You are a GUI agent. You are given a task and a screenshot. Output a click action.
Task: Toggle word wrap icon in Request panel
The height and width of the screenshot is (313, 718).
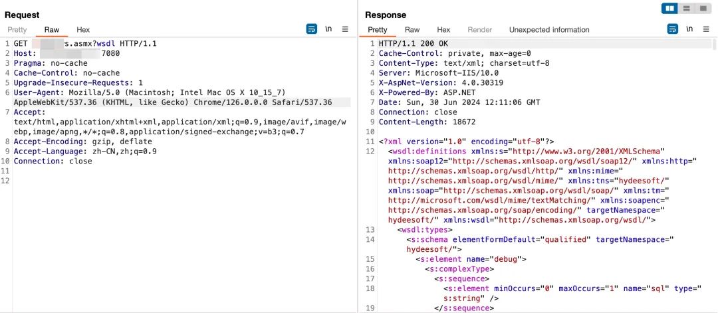click(x=311, y=29)
